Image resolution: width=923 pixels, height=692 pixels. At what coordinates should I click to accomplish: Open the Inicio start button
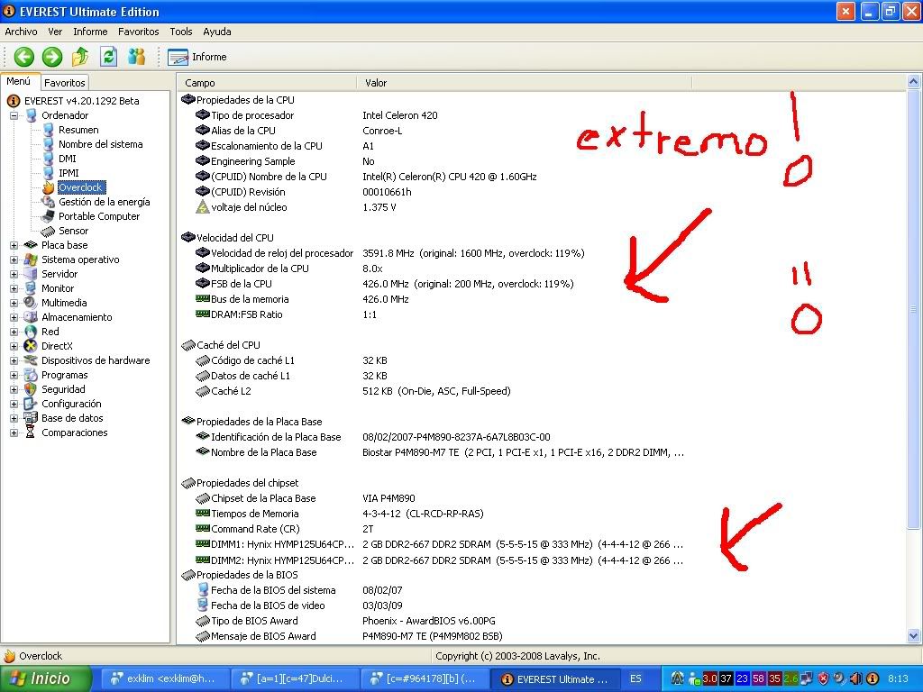click(45, 679)
